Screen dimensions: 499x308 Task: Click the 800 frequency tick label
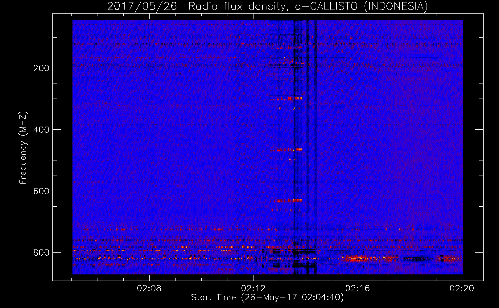tap(41, 253)
